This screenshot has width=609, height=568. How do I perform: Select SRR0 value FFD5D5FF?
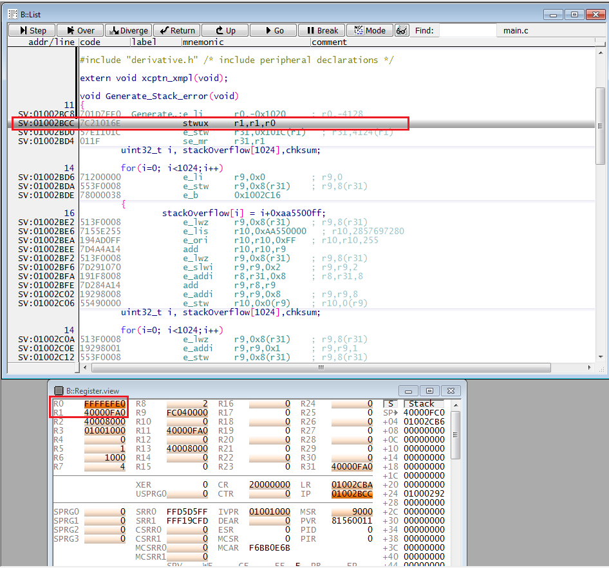(187, 512)
